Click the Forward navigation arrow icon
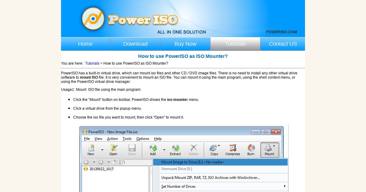Screen dimensions: 366x192 [101, 162]
